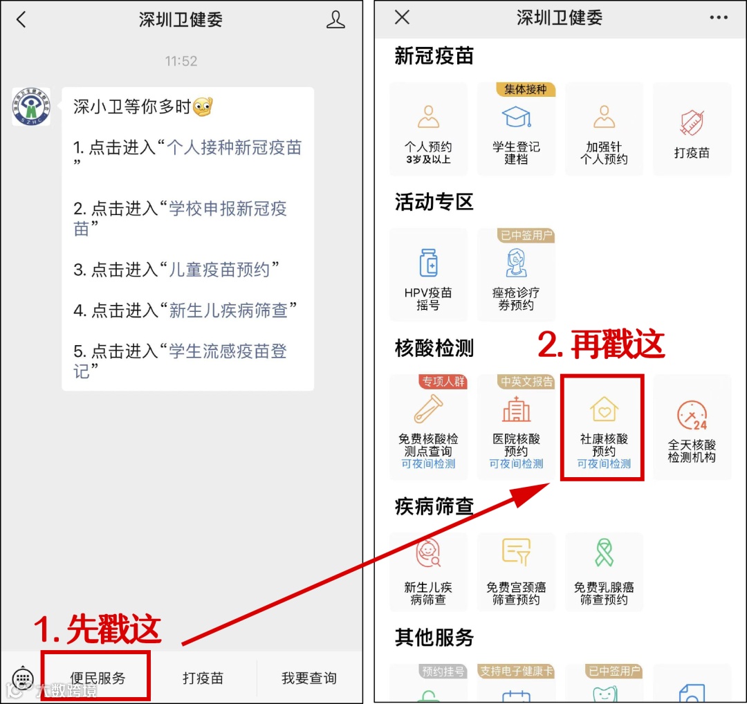This screenshot has height=704, width=747.
Task: Tap the 集体接种 badge
Action: point(526,89)
